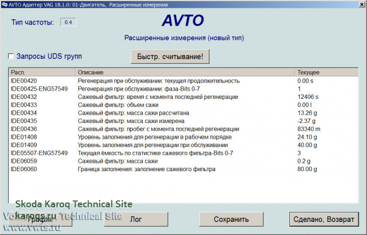Select row IDE06060
367x235 pixels.
tap(183, 169)
